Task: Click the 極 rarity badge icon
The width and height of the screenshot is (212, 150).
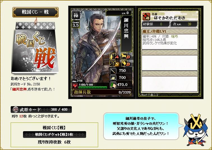Action: click(76, 15)
